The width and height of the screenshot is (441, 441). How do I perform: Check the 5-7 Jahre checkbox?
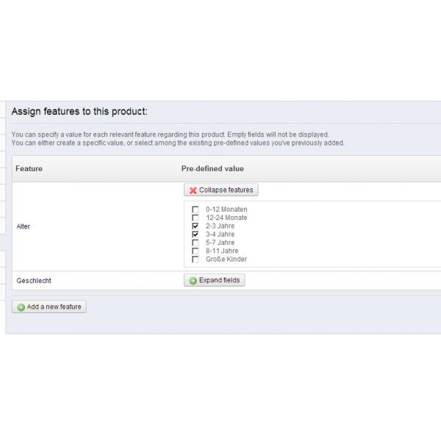(196, 243)
